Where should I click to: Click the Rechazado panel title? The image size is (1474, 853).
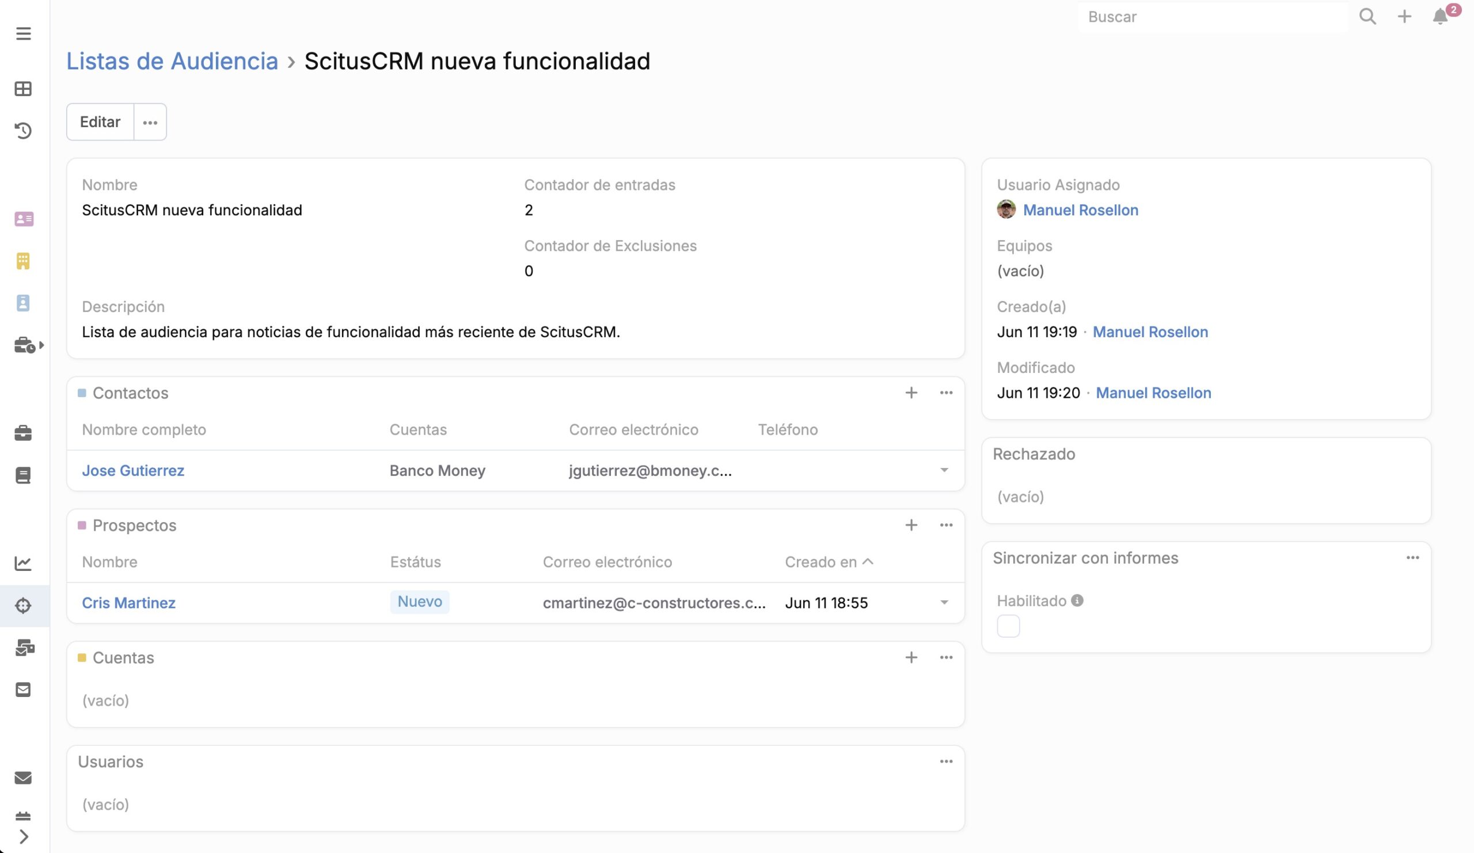coord(1034,454)
